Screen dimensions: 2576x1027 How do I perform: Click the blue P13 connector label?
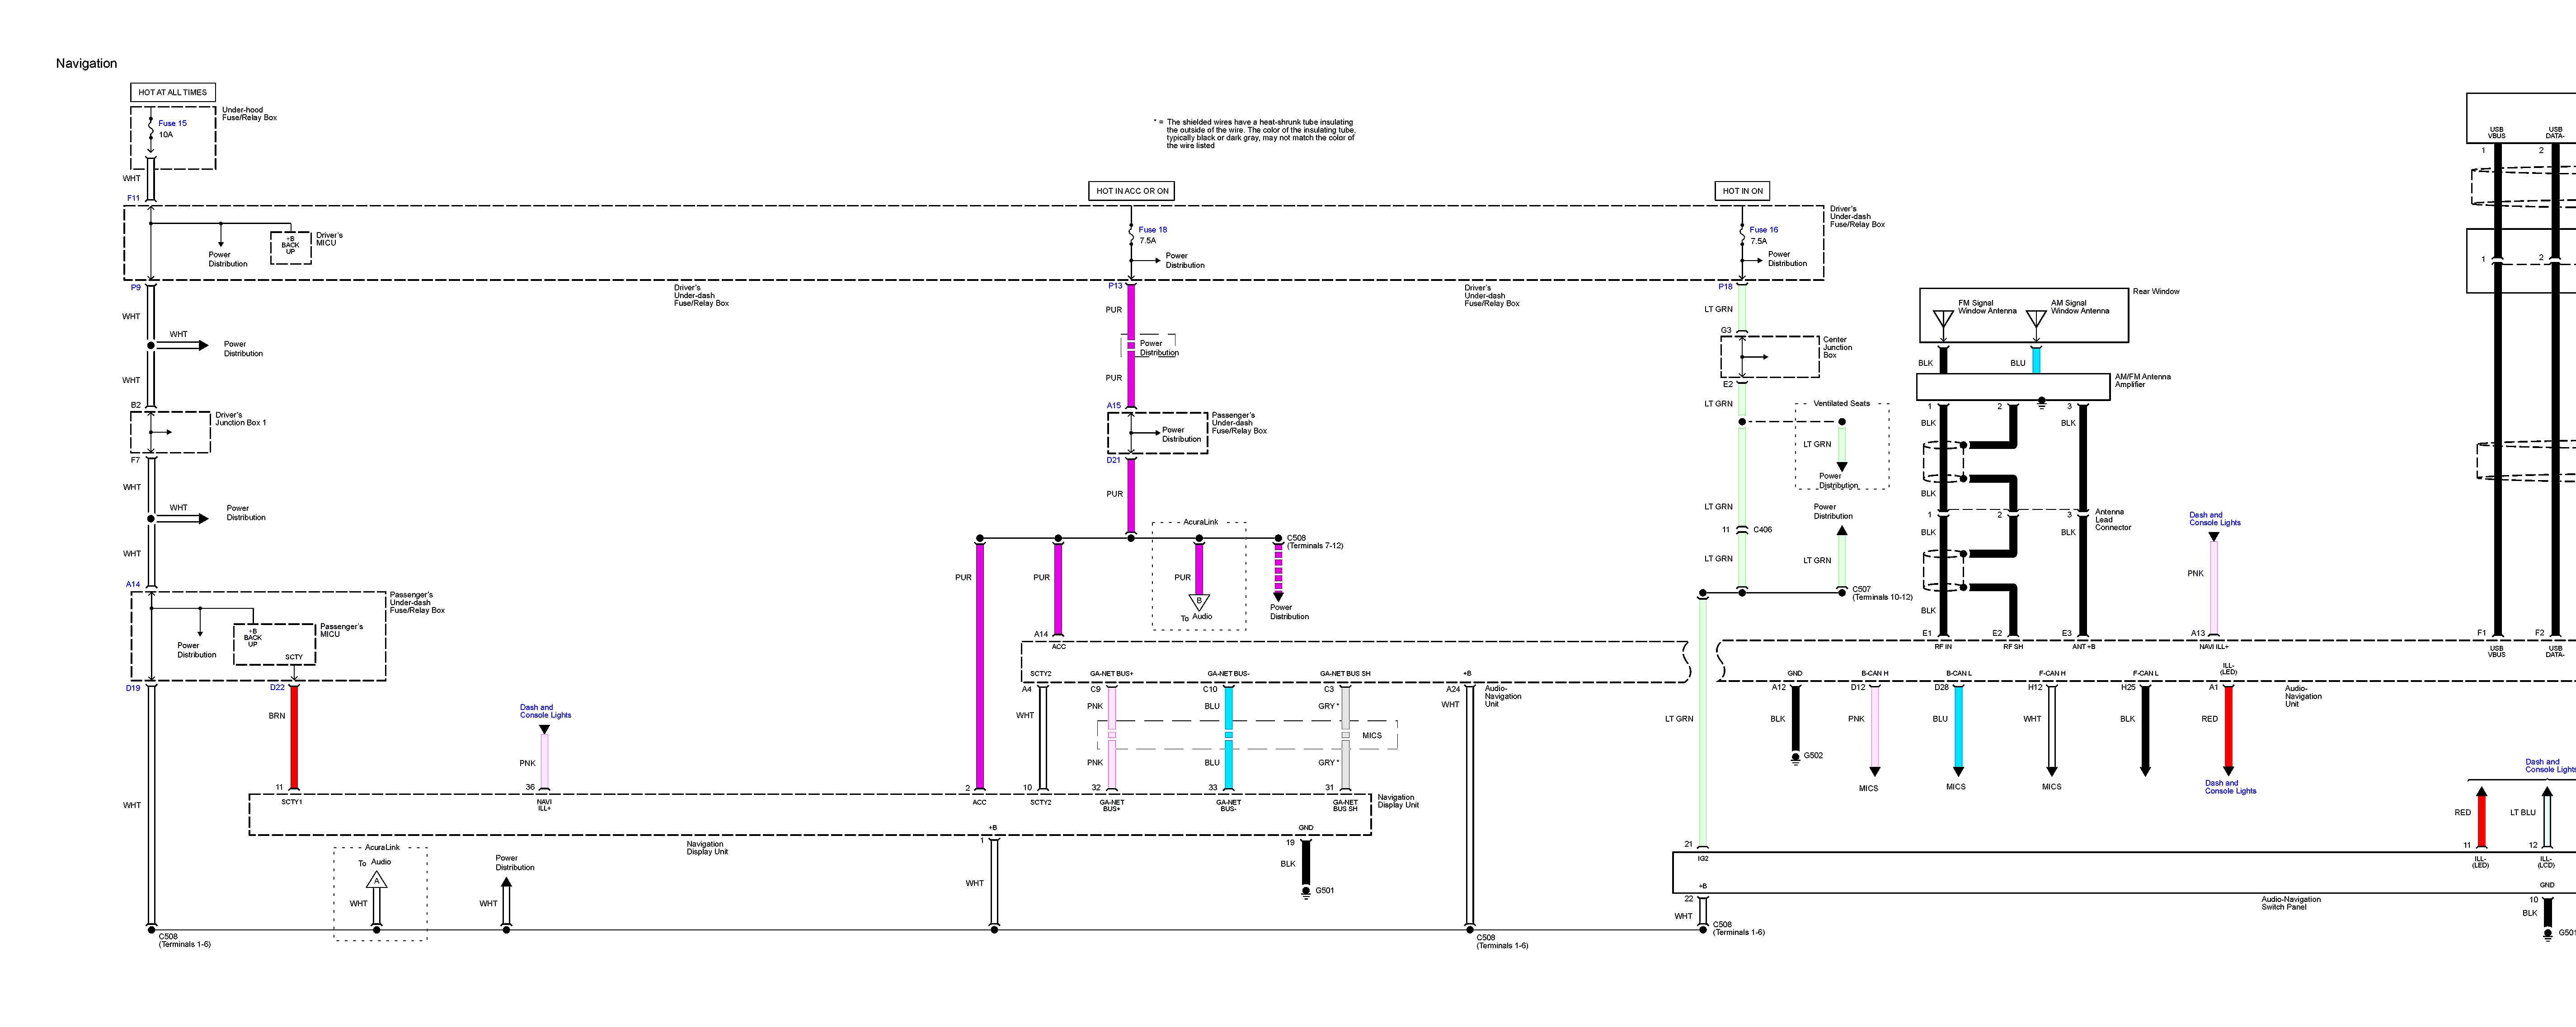[x=1115, y=287]
